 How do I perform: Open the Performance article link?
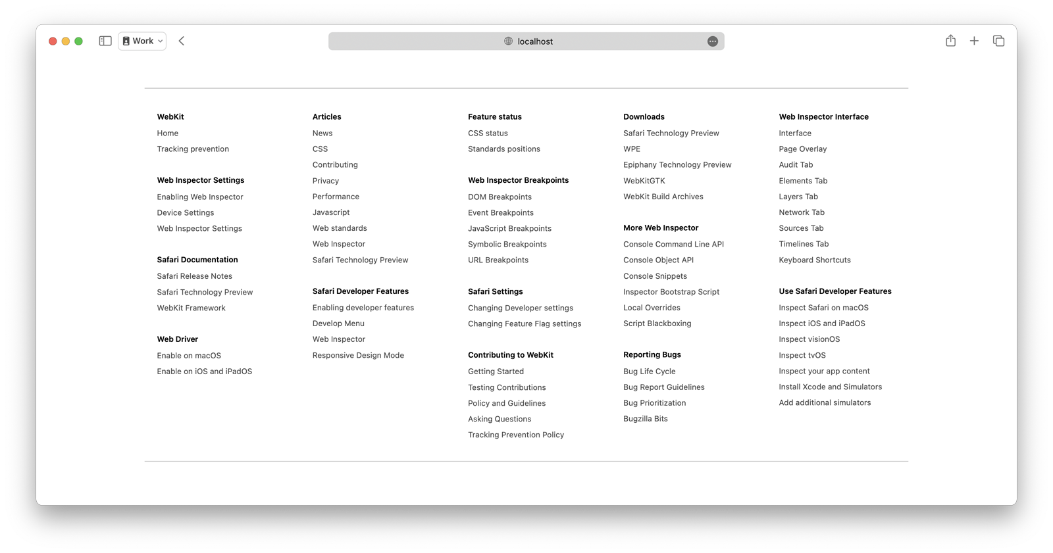[x=336, y=197]
